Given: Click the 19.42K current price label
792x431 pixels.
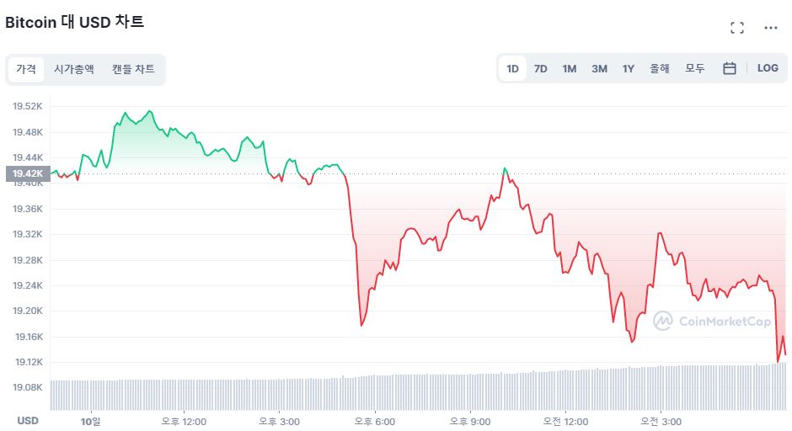Looking at the screenshot, I should (x=26, y=174).
